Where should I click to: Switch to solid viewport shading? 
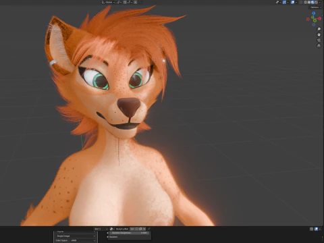[309, 2]
